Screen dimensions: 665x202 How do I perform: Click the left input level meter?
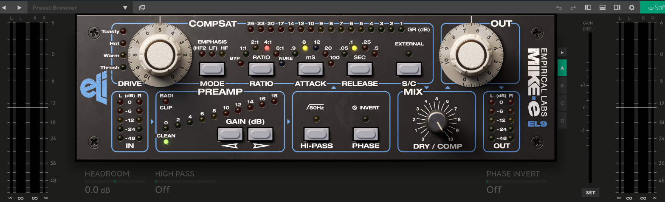[x=27, y=108]
